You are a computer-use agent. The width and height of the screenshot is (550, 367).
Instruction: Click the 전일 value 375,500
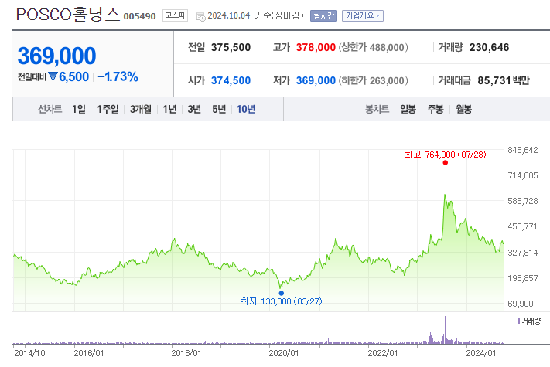click(x=231, y=47)
